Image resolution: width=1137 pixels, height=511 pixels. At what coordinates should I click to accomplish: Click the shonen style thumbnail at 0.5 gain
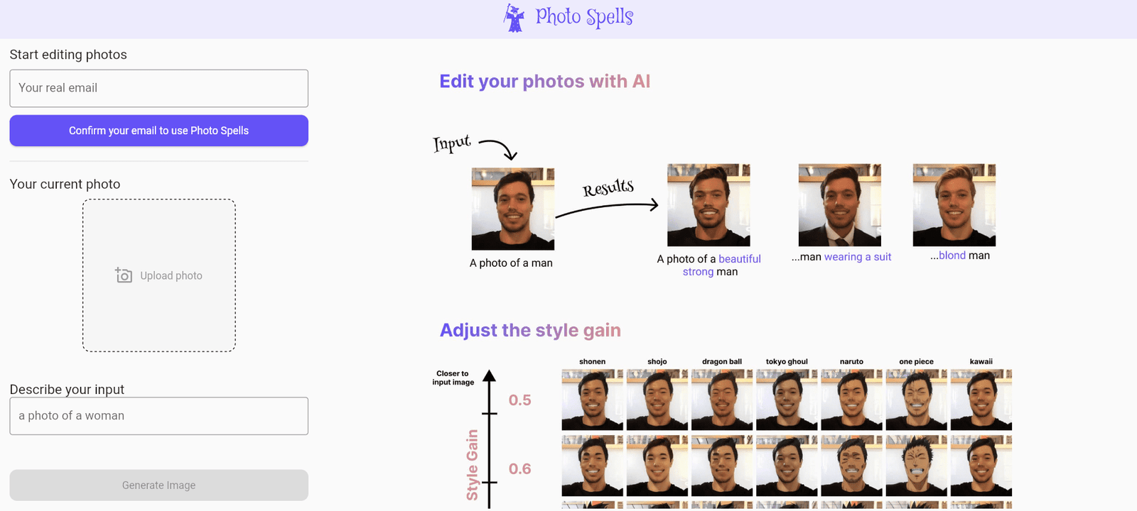click(592, 400)
